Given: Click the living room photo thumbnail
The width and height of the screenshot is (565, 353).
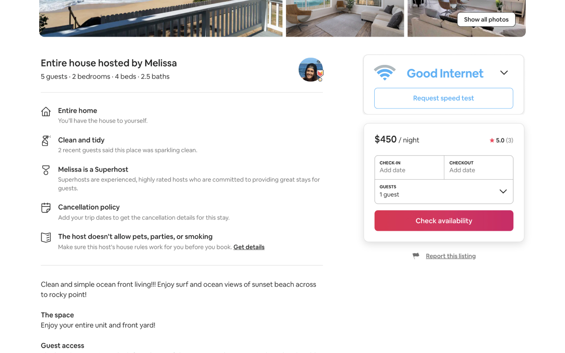Looking at the screenshot, I should point(345,19).
